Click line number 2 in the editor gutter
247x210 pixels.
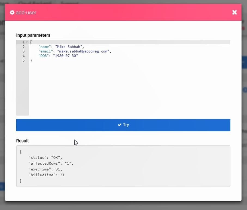(x=24, y=47)
